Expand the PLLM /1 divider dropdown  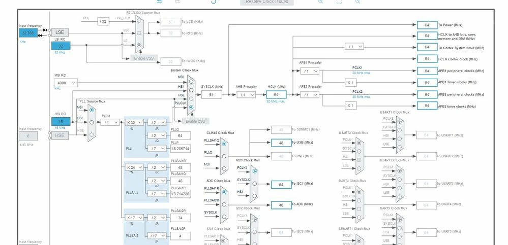[x=110, y=123]
